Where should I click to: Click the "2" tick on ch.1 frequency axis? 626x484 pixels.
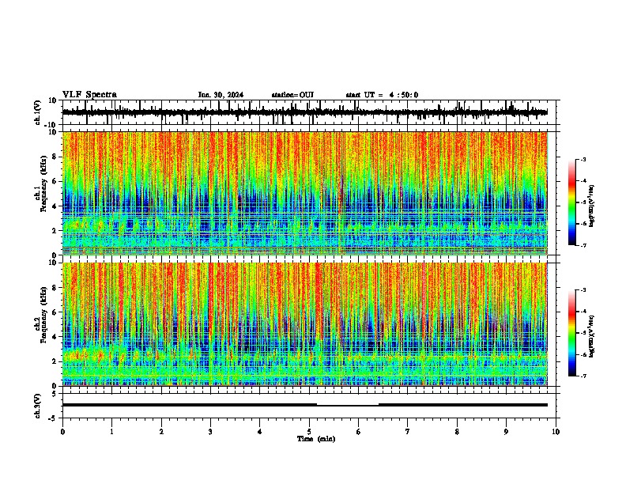(55, 231)
